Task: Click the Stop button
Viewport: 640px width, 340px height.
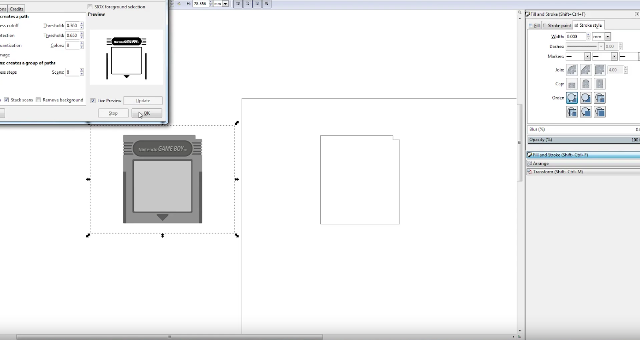Action: 113,113
